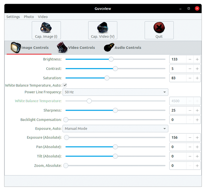
Task: Click the Sharpness value field showing 25
Action: click(178, 110)
